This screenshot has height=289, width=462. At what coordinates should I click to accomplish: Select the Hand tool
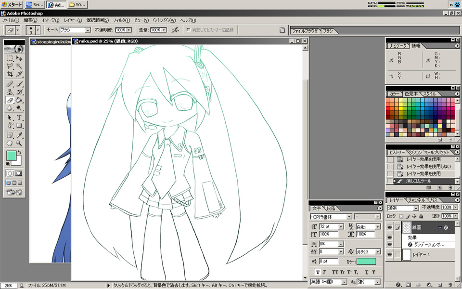[10, 144]
